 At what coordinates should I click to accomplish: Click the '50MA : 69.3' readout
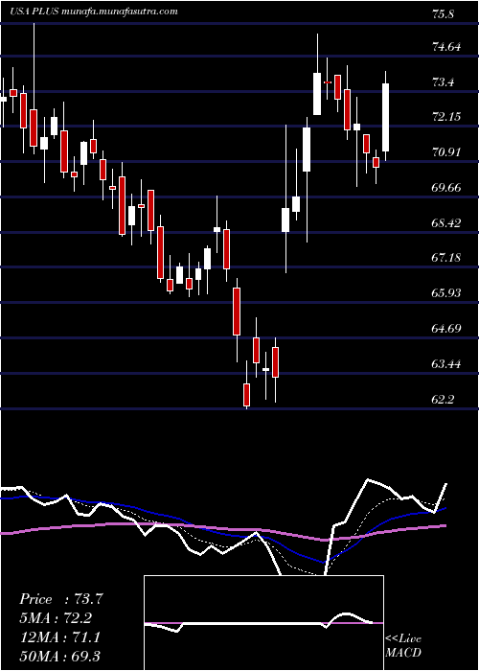pyautogui.click(x=59, y=656)
